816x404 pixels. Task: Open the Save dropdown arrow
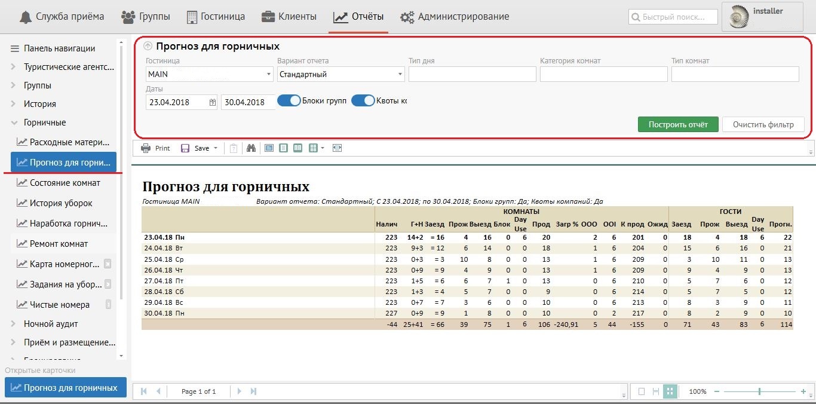pos(215,148)
